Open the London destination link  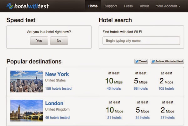(54, 103)
